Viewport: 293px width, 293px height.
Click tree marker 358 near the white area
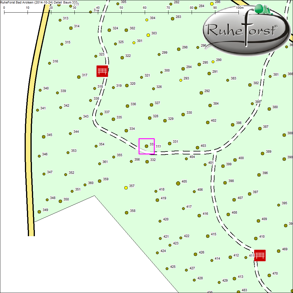127,212
